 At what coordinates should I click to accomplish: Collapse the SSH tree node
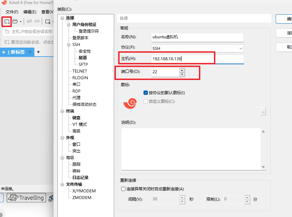[69, 45]
